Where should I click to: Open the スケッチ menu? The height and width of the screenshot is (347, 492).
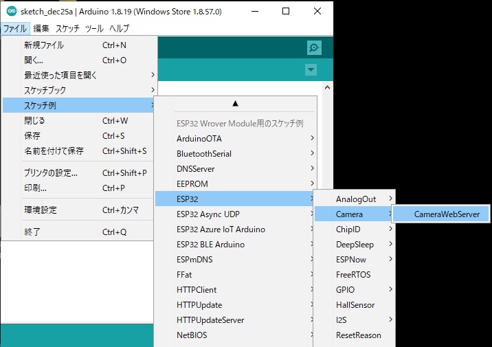(67, 29)
